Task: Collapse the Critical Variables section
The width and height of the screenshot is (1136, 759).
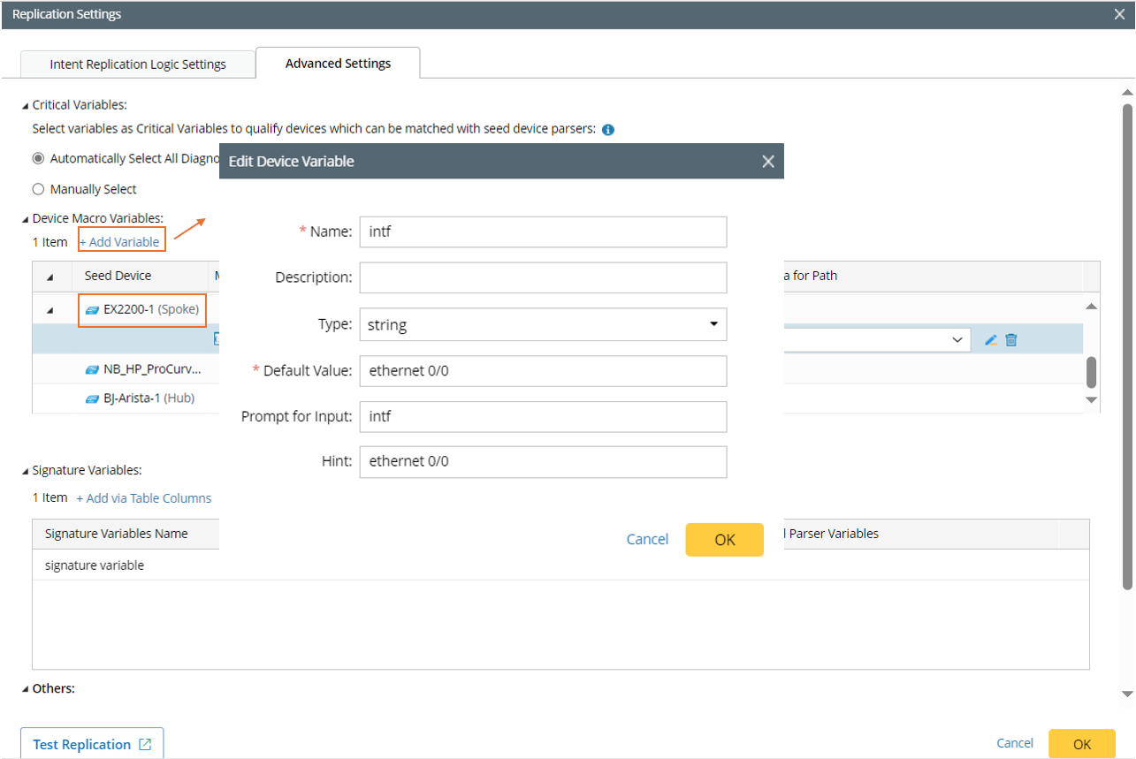Action: pos(25,105)
